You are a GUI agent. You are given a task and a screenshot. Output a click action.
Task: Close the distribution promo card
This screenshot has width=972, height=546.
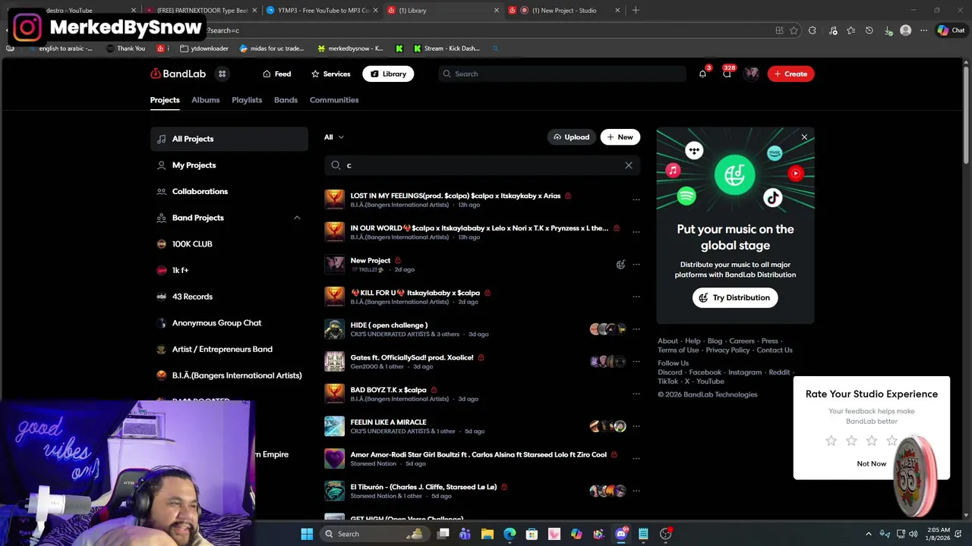click(804, 137)
